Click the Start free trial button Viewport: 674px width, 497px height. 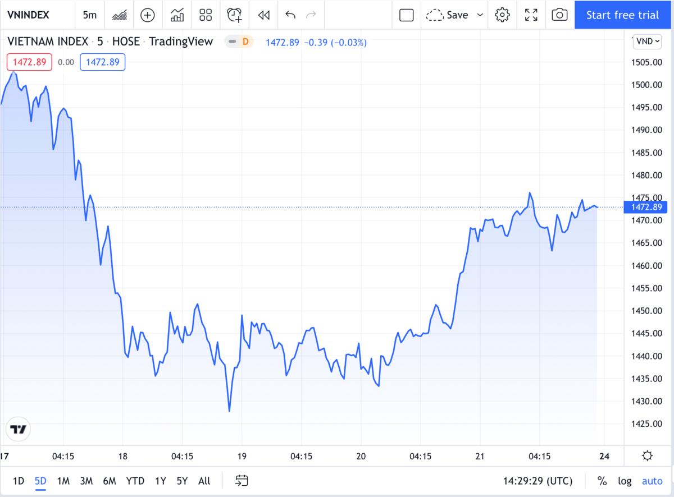pos(623,15)
